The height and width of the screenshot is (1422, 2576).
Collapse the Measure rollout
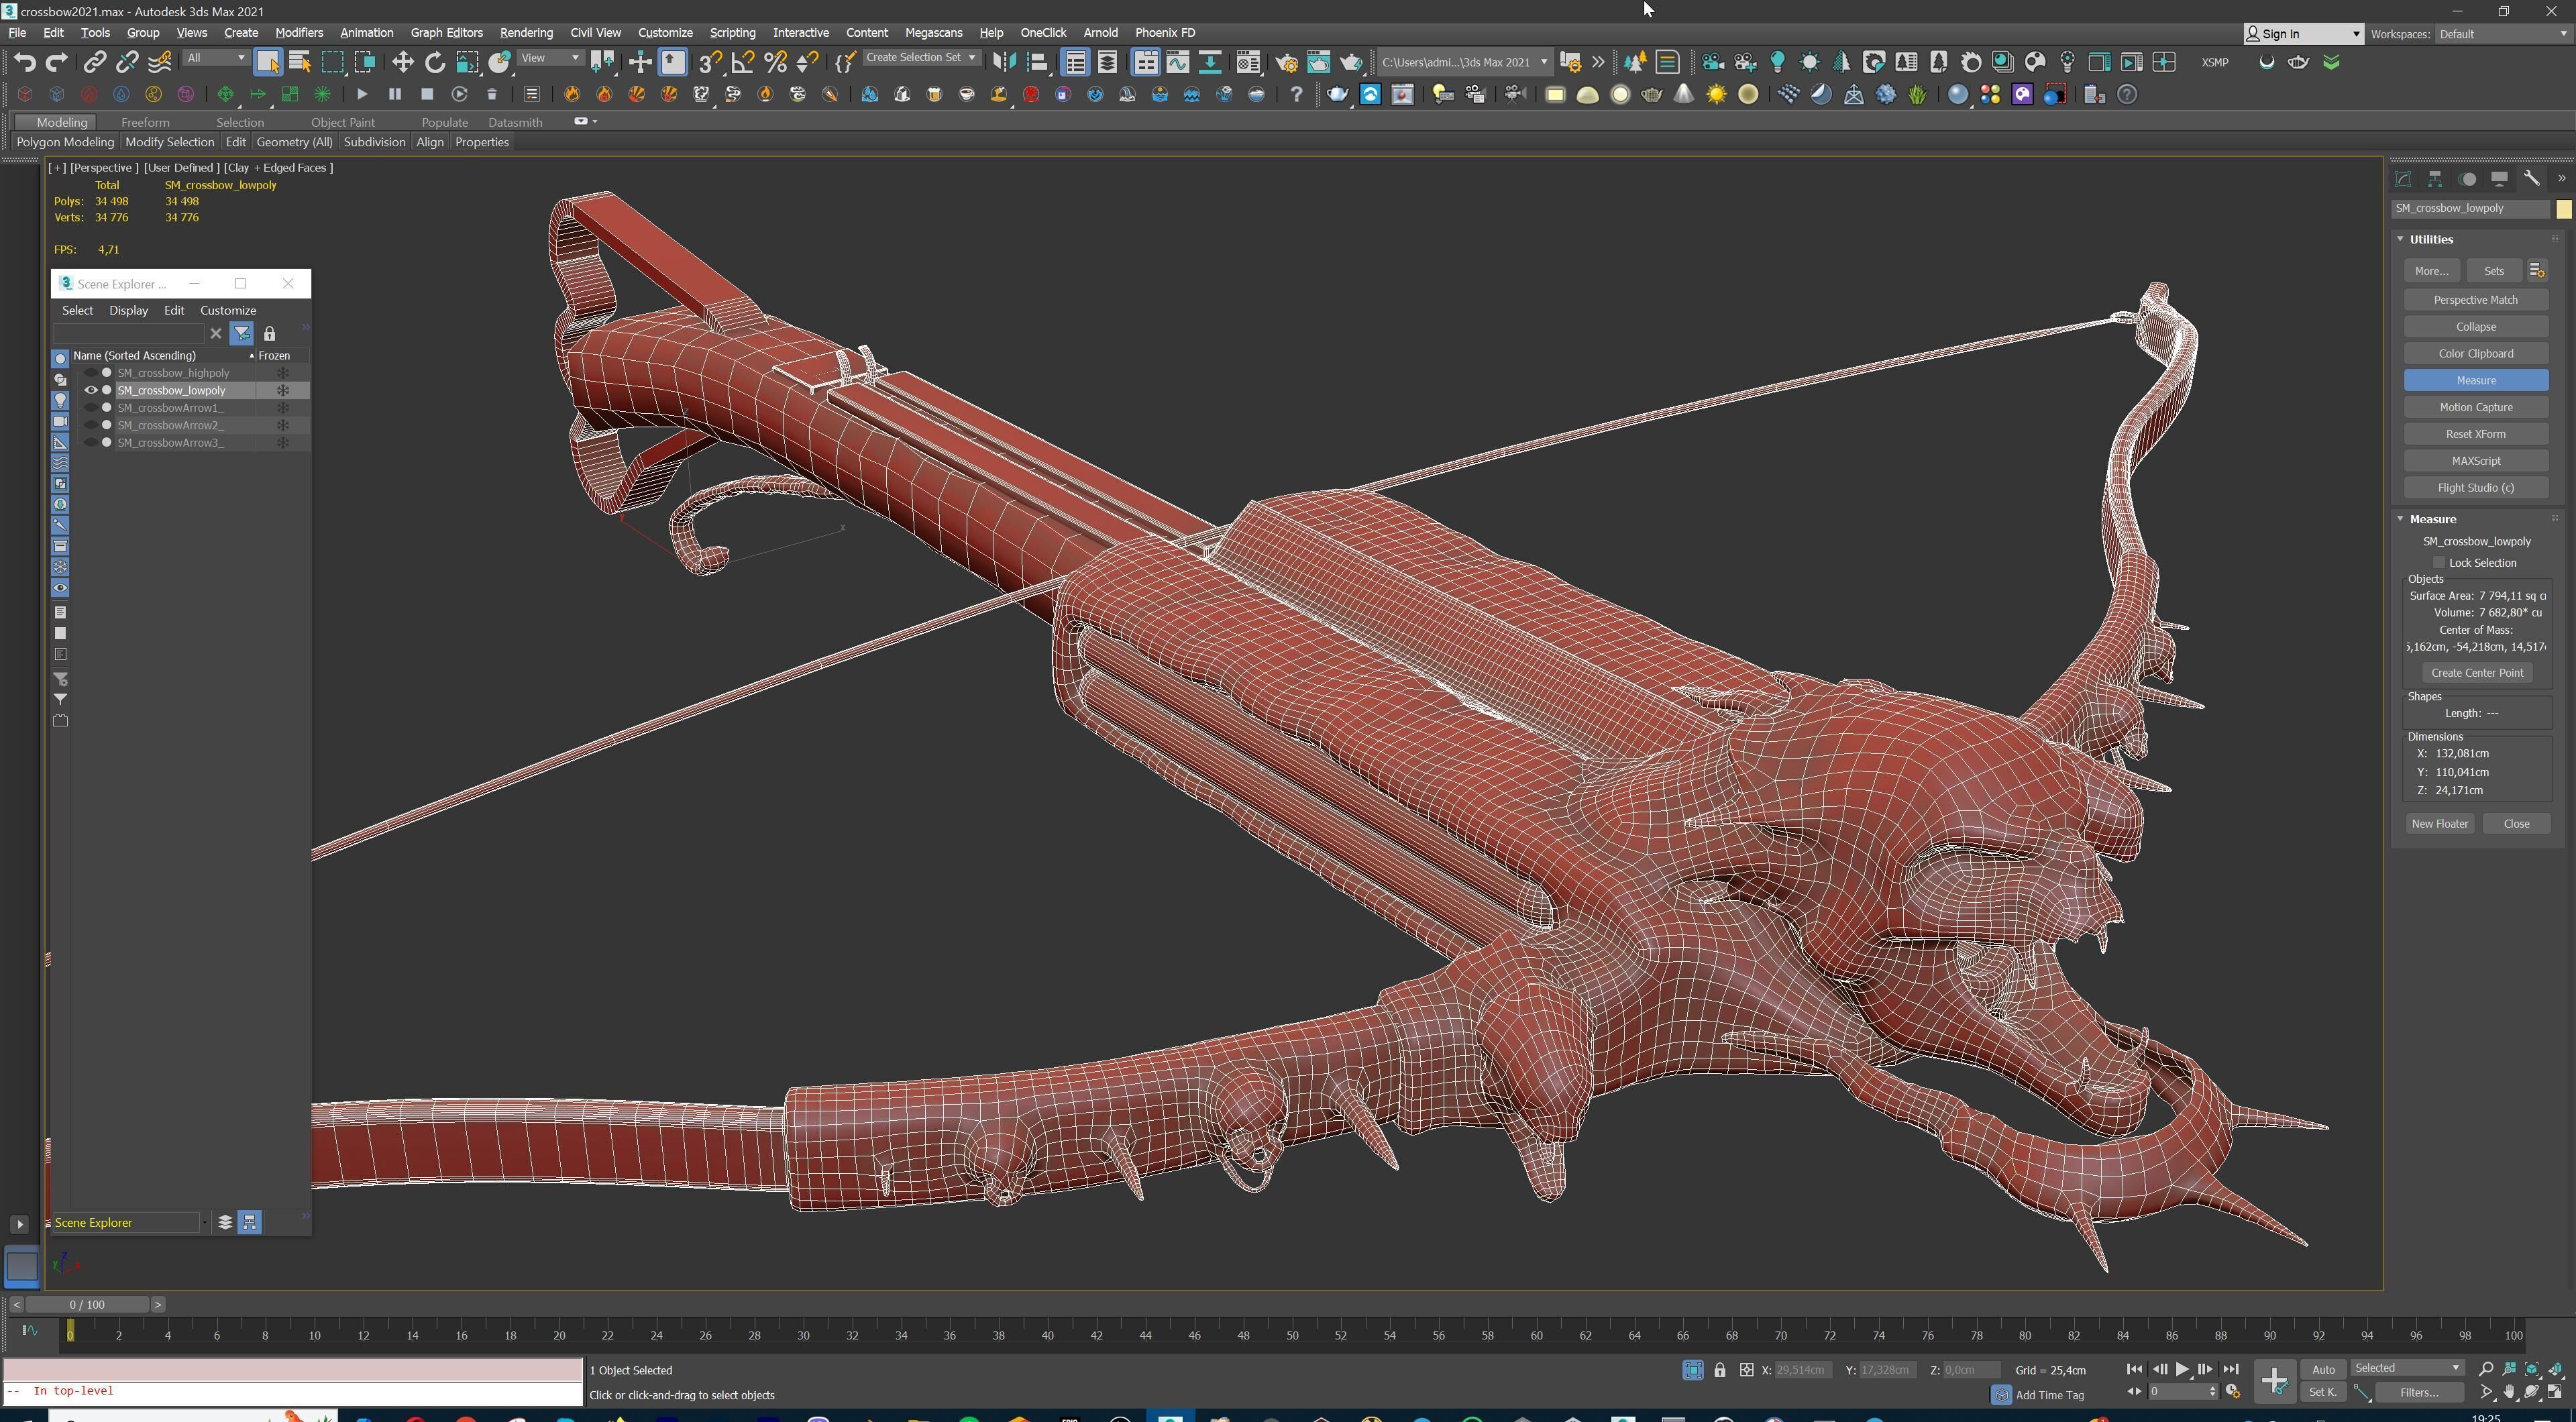pyautogui.click(x=2400, y=519)
